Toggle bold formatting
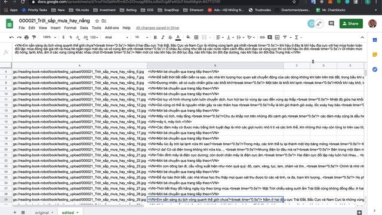Screen dimensions: 382x215 pos(155,37)
